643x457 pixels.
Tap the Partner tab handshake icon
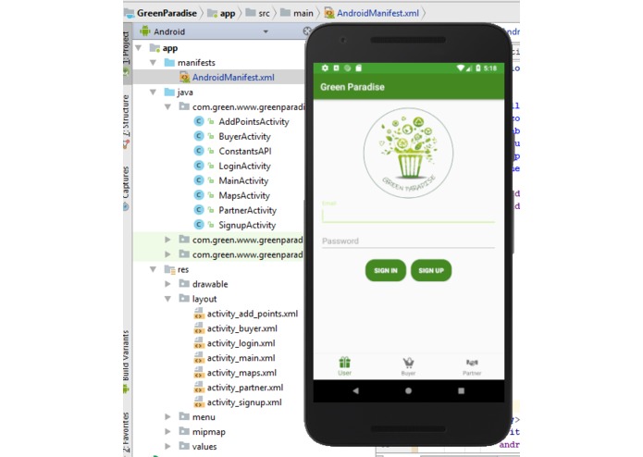[472, 363]
